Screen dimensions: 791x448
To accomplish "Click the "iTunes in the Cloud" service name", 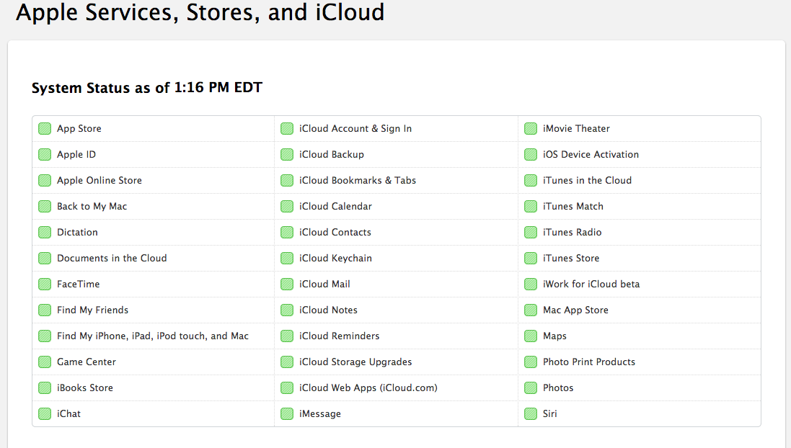I will pyautogui.click(x=587, y=180).
